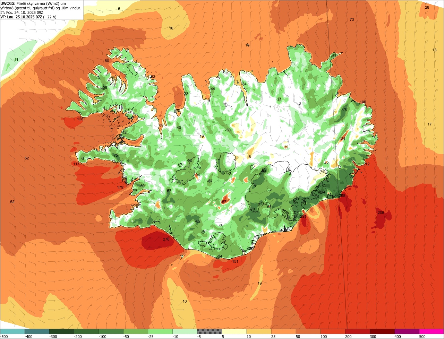Screen dimensions: 444x339
Task: Click the checkered legend swatch between -5 and 5
Action: 210,332
